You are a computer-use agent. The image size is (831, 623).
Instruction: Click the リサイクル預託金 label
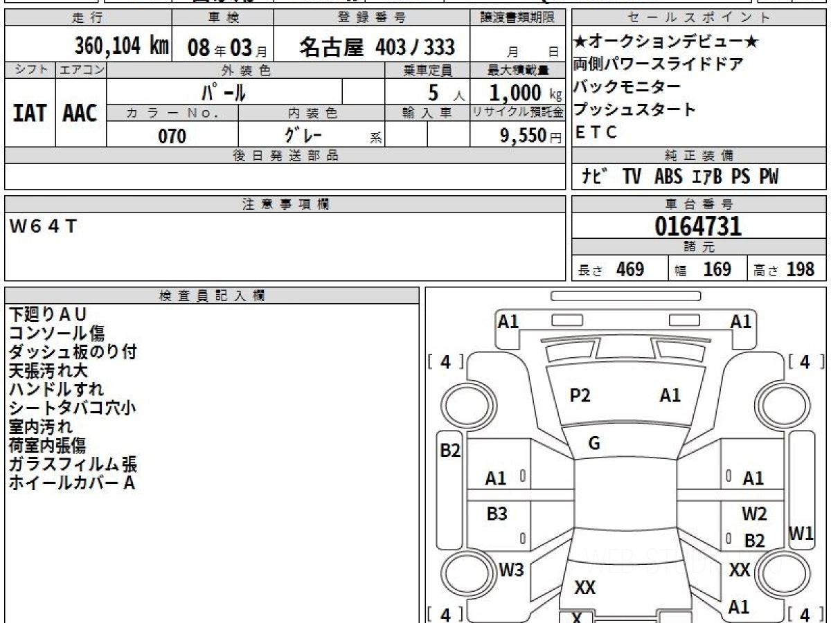[x=517, y=111]
